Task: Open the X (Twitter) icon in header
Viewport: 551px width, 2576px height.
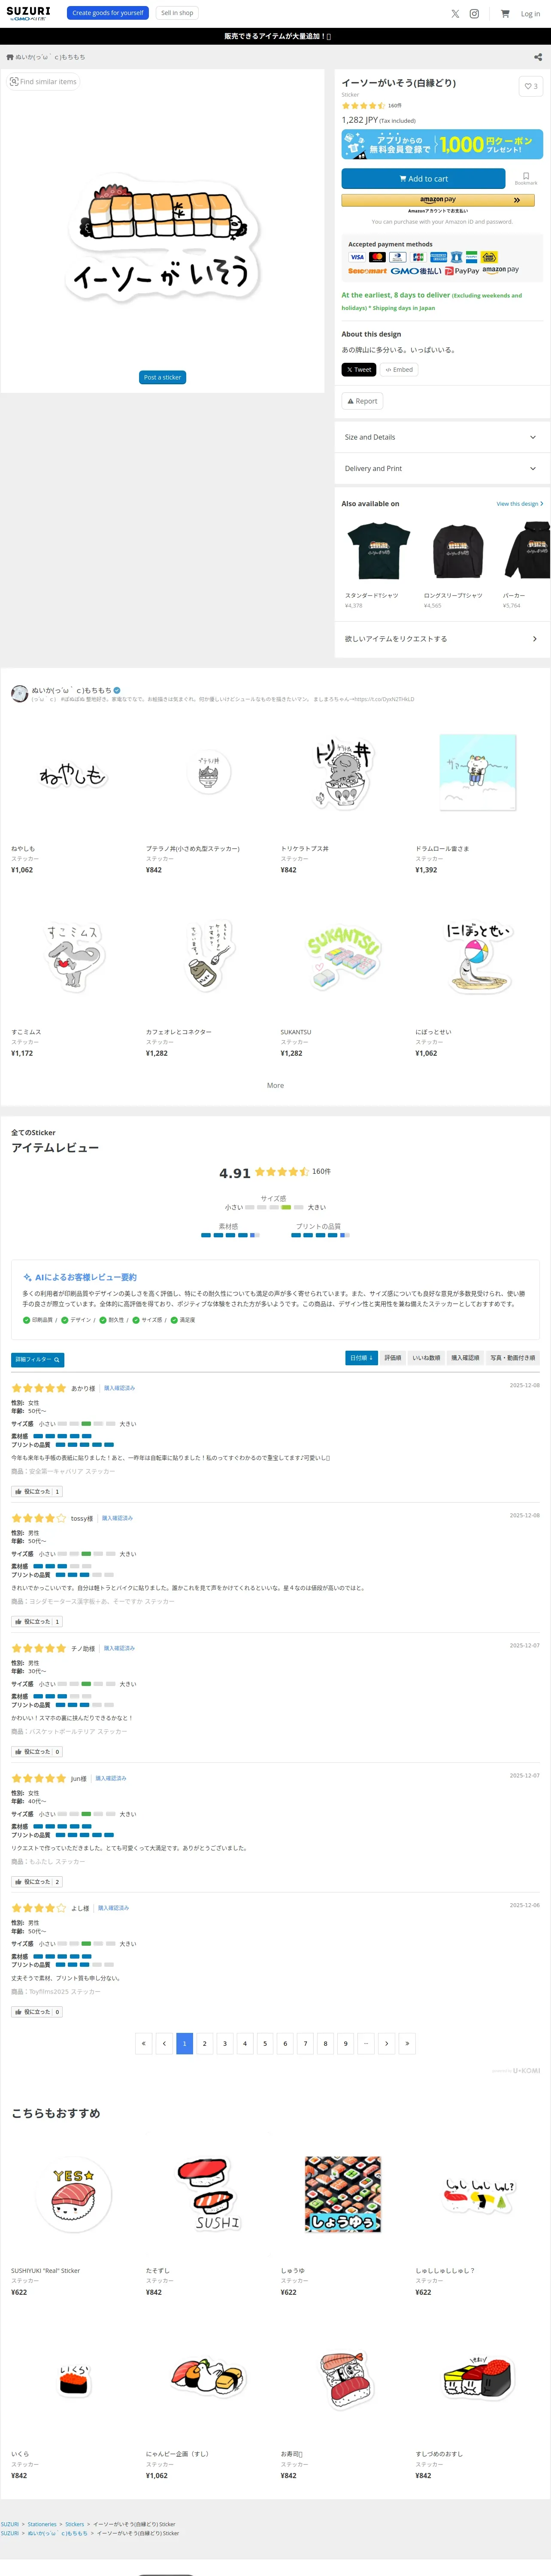Action: (x=455, y=14)
